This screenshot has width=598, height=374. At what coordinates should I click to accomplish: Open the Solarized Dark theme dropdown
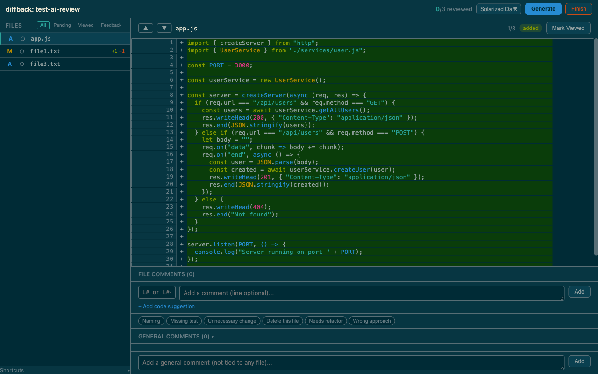click(498, 9)
